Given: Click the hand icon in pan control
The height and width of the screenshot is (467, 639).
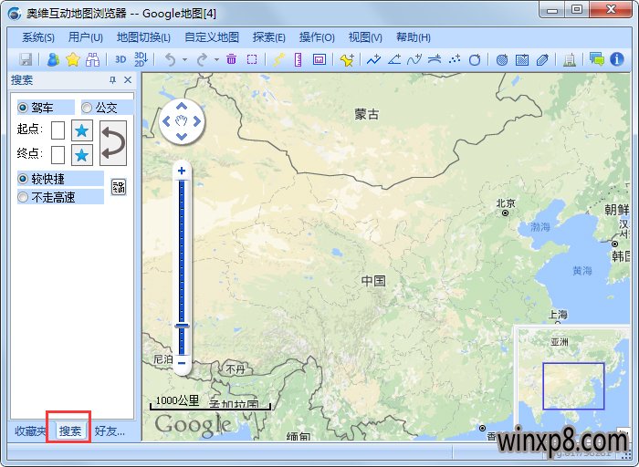Looking at the screenshot, I should coord(182,121).
